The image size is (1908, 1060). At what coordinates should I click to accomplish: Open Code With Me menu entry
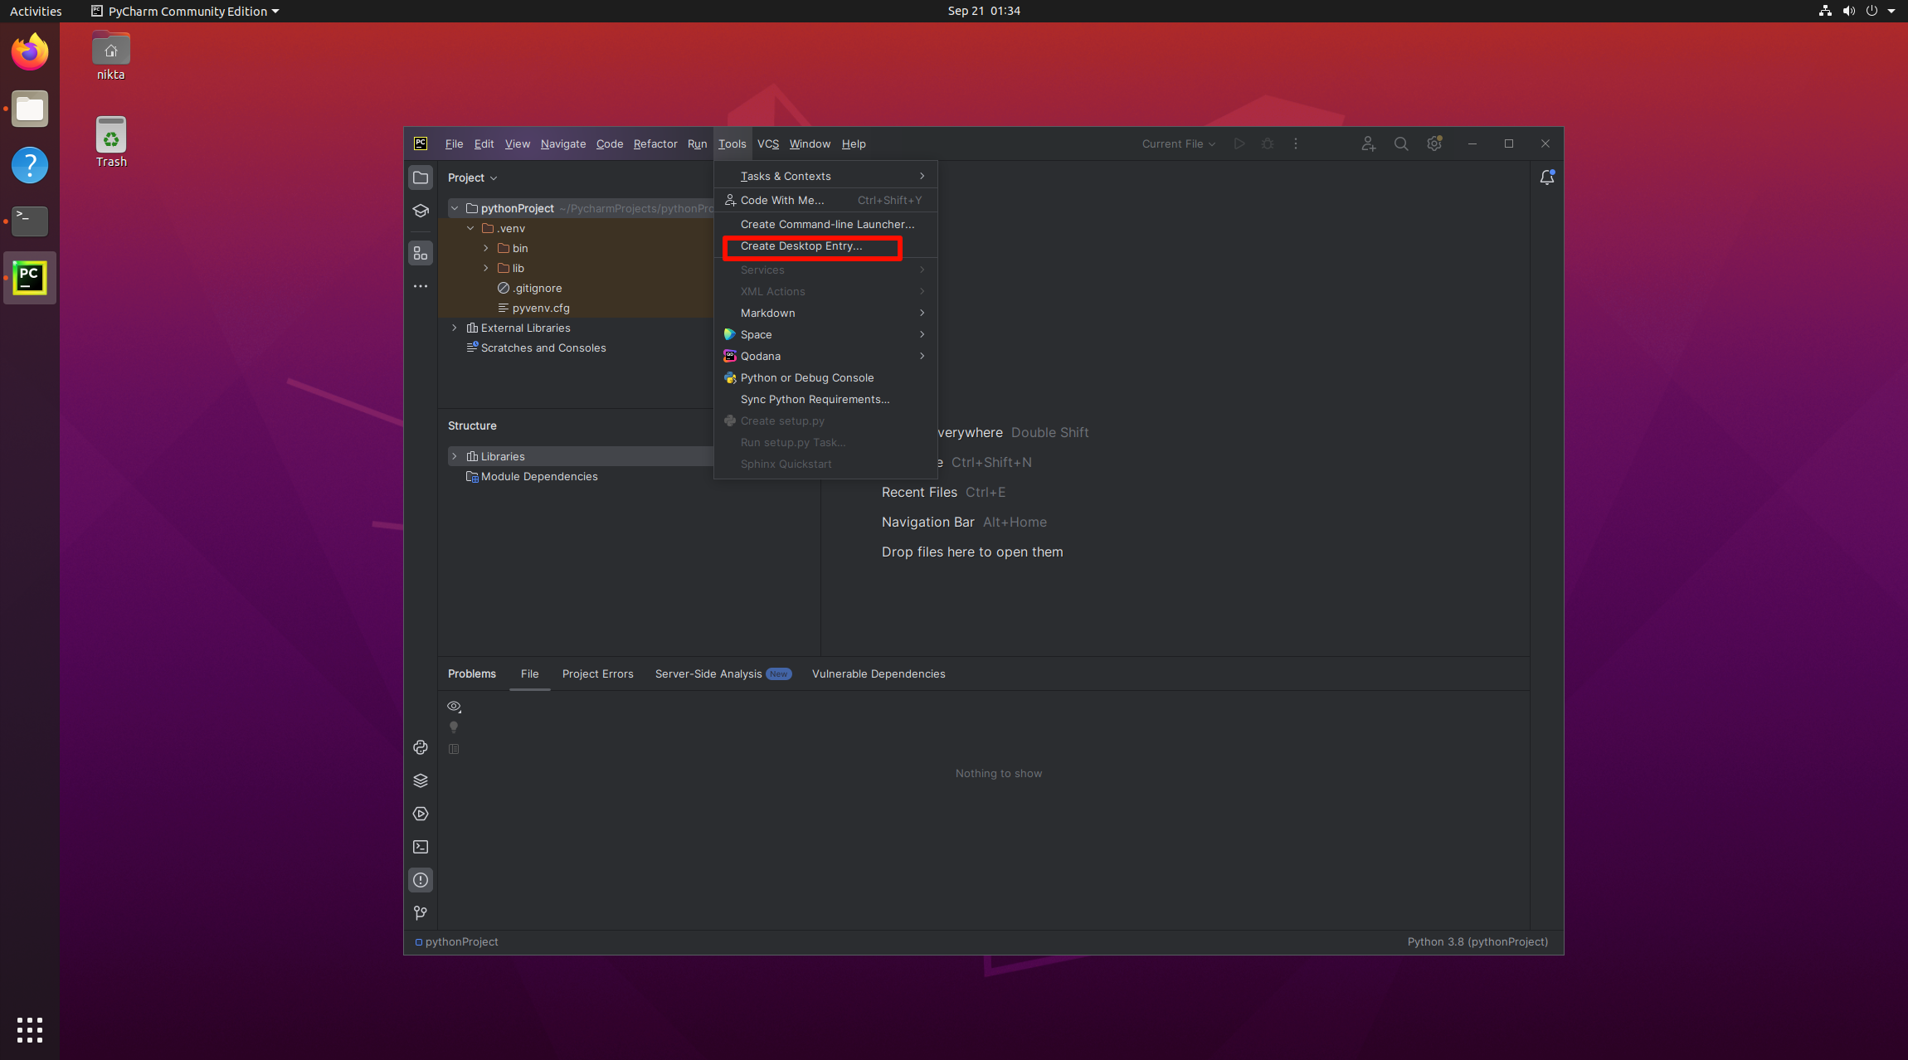pyautogui.click(x=825, y=200)
